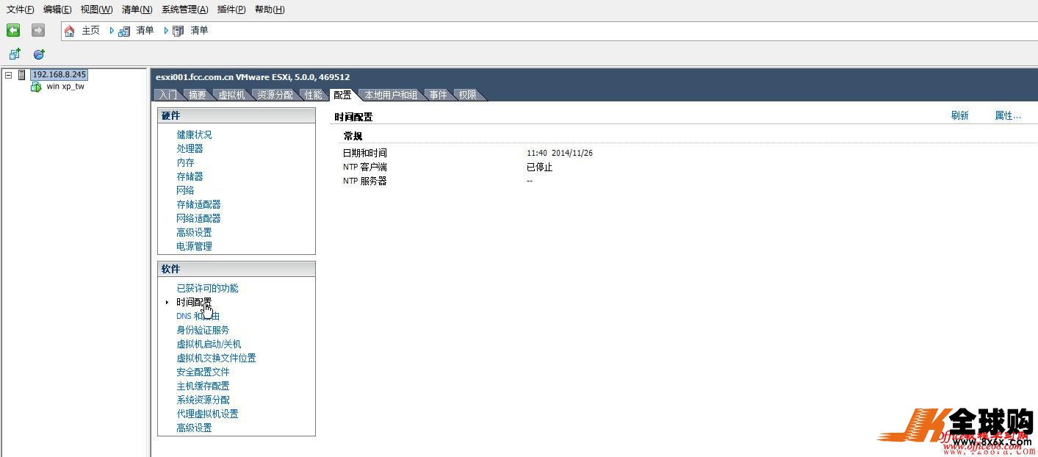Screen dimensions: 1038x457
Task: Collapse the 192.168.8.245 host tree node
Action: click(8, 75)
